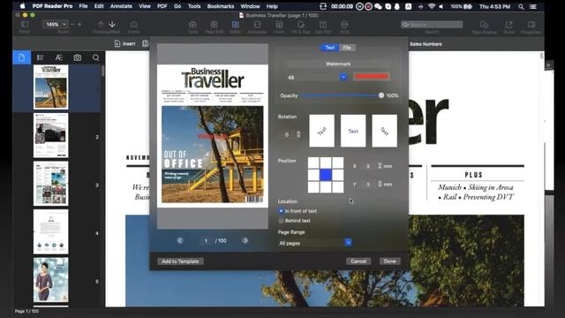Show the snapshot camera sidebar tab
565x318 pixels.
77,57
